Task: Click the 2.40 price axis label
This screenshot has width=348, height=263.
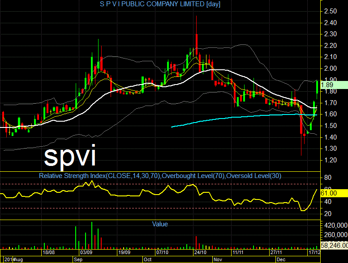Action: (331, 23)
